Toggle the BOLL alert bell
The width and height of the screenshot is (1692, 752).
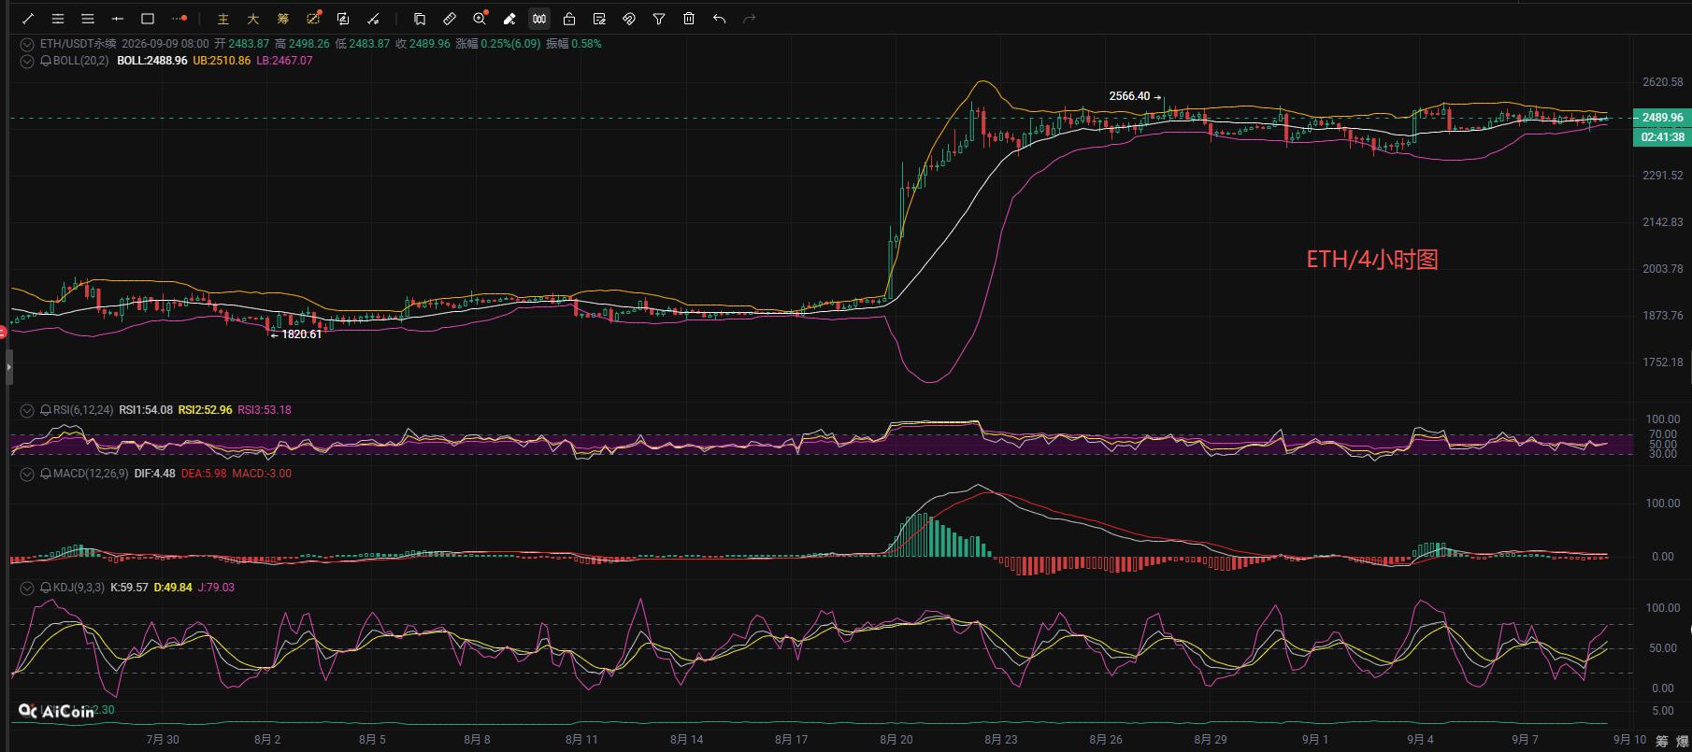pyautogui.click(x=46, y=61)
